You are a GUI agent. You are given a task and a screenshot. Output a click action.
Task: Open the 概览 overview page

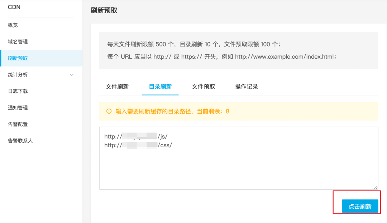[13, 25]
